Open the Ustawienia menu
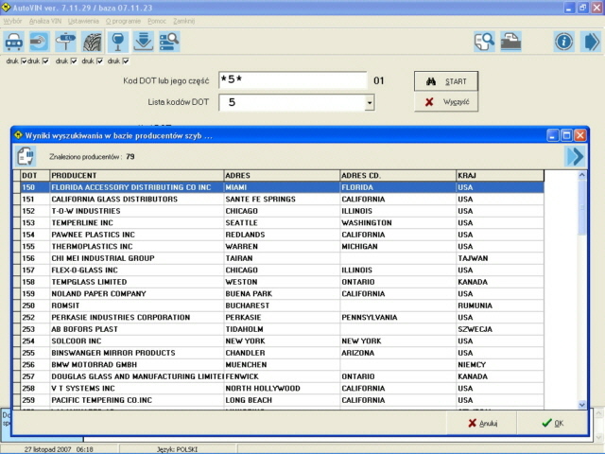This screenshot has height=454, width=605. point(83,20)
